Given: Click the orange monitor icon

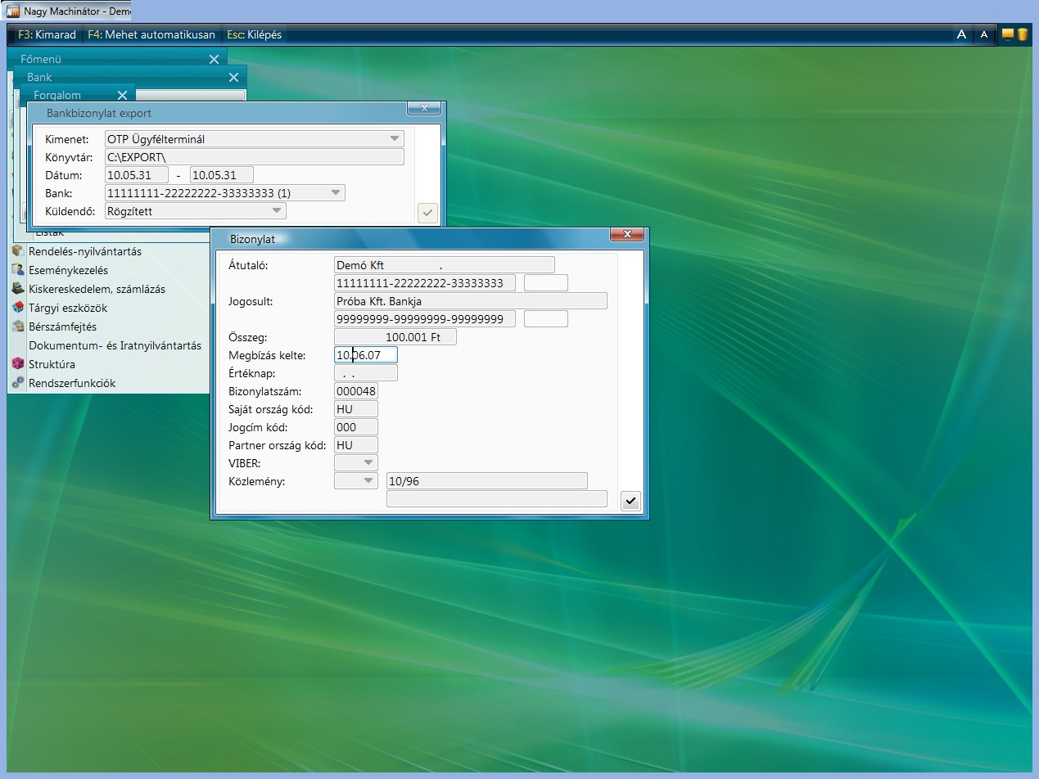Looking at the screenshot, I should [1007, 34].
